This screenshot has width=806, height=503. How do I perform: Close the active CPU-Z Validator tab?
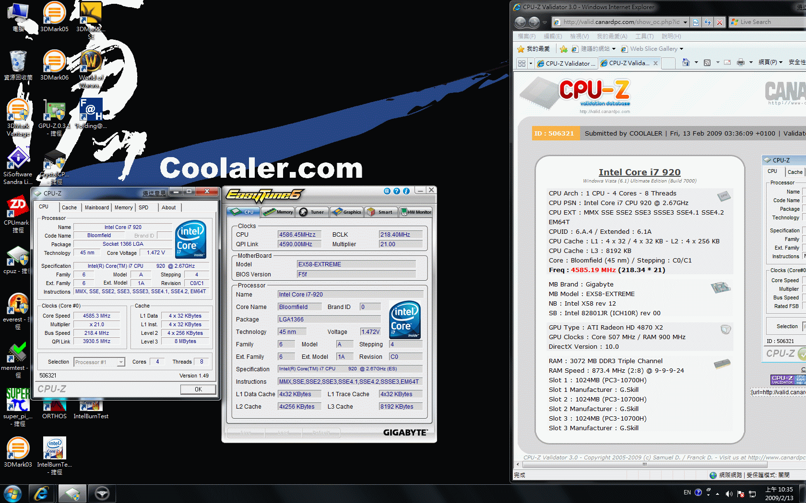click(655, 63)
